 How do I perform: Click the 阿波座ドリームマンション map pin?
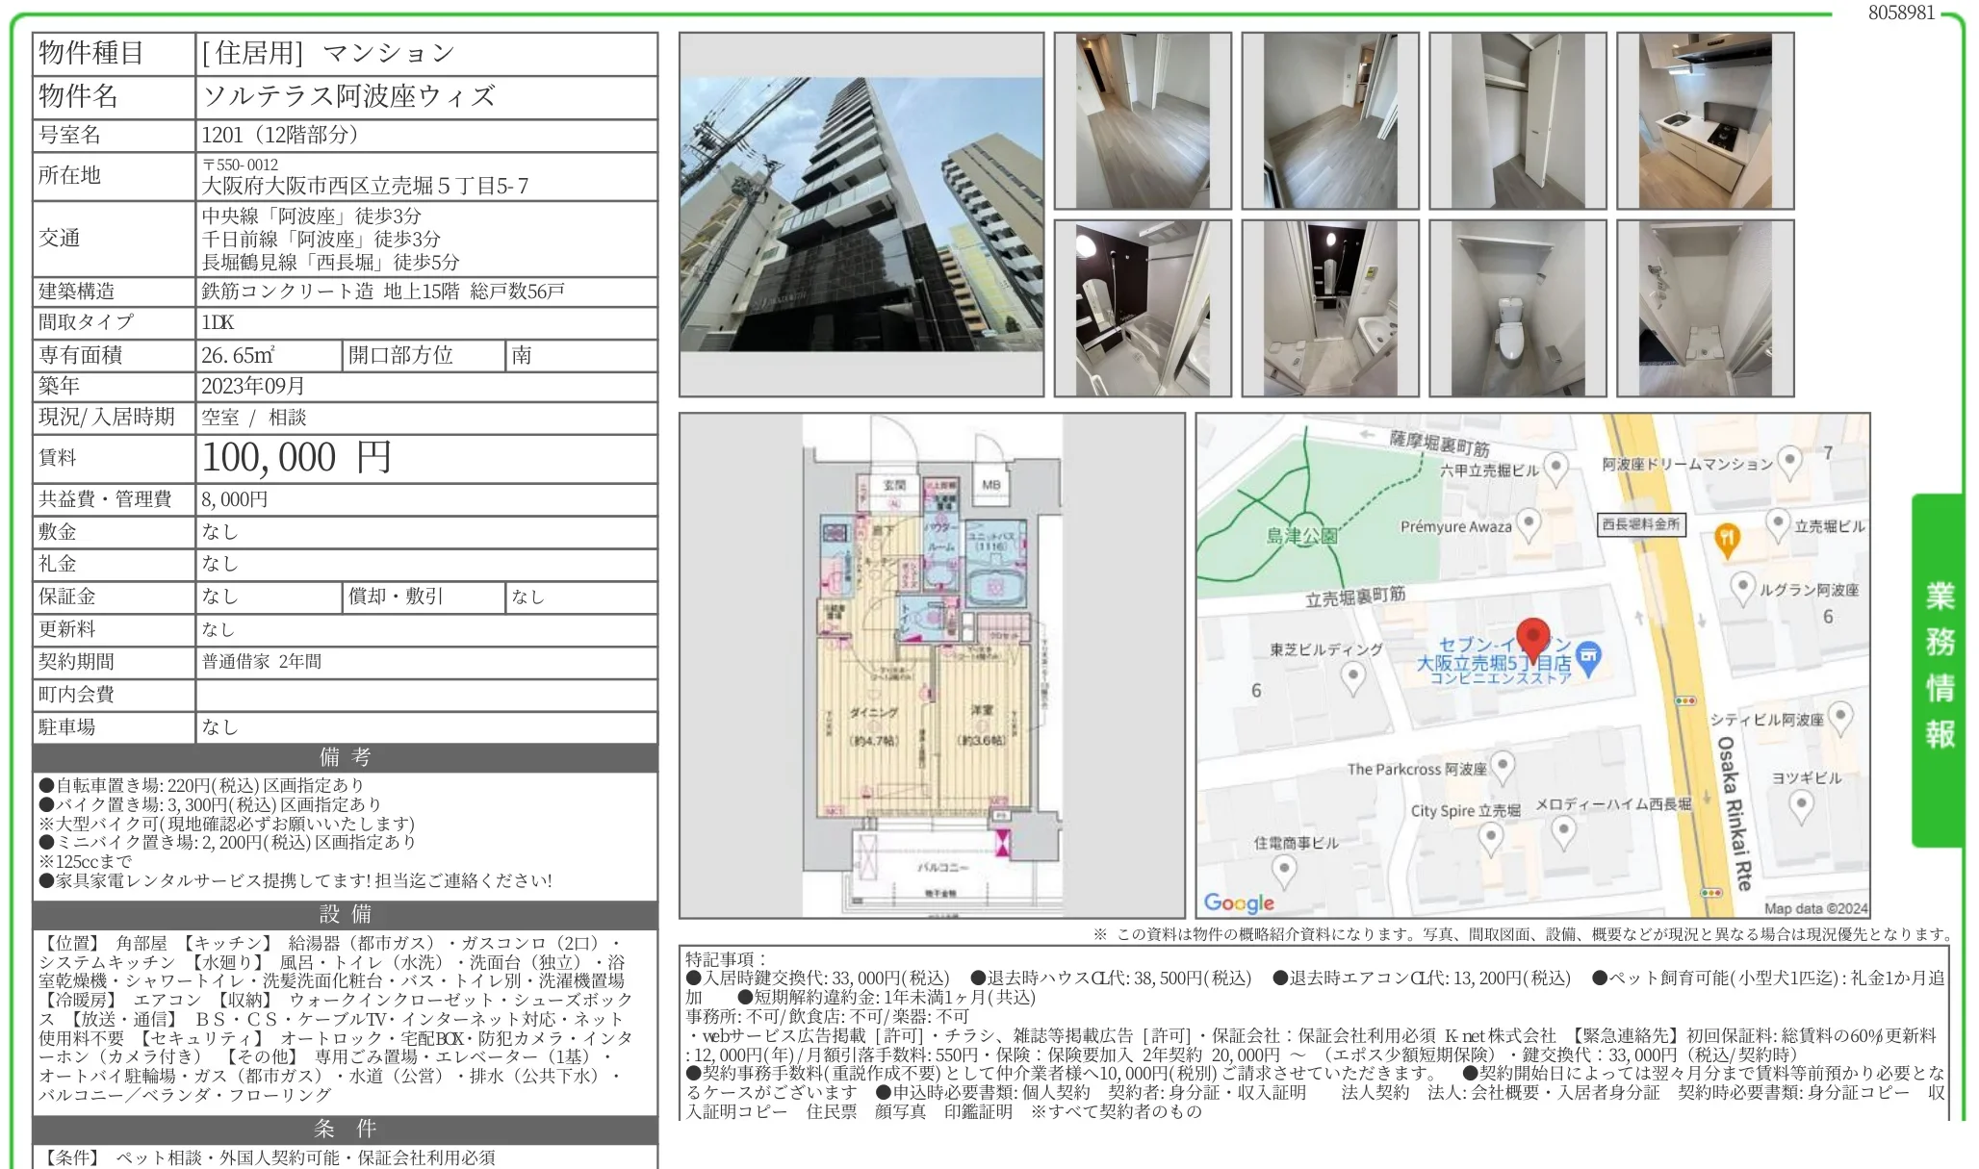(x=1788, y=462)
